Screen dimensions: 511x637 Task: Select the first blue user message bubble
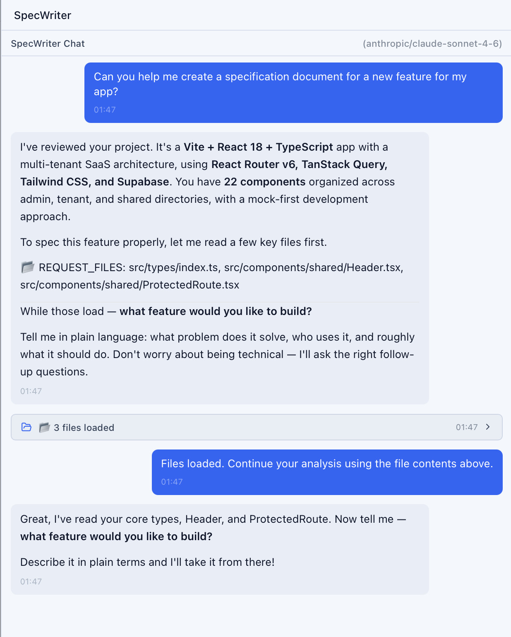(293, 92)
